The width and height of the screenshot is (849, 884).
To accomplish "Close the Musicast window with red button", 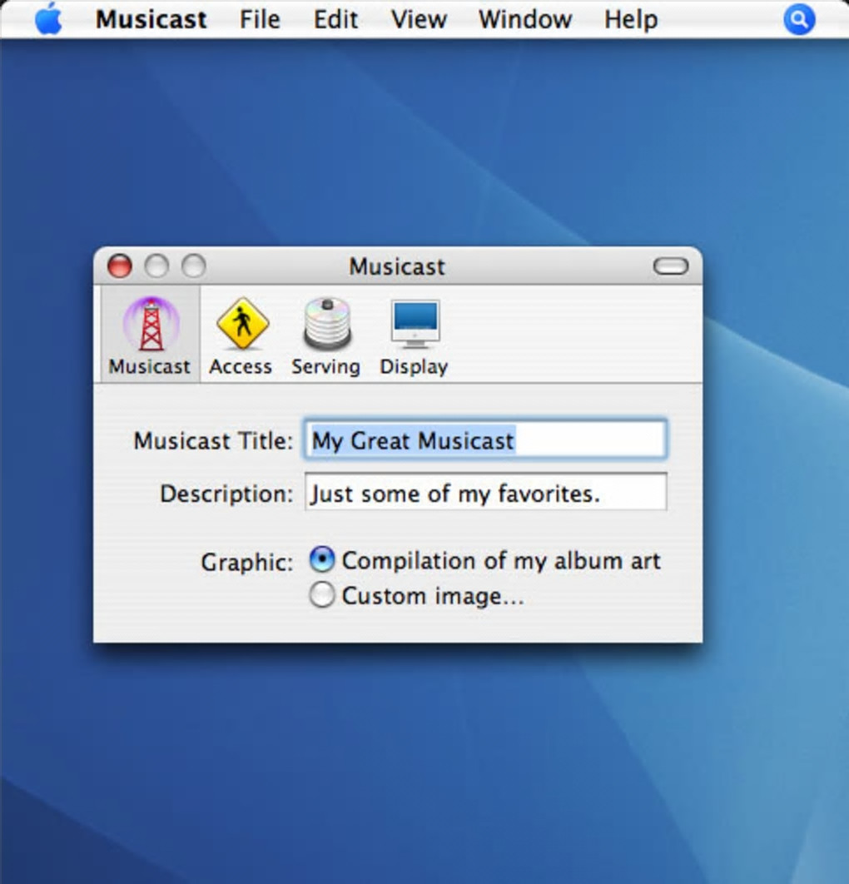I will (x=120, y=266).
